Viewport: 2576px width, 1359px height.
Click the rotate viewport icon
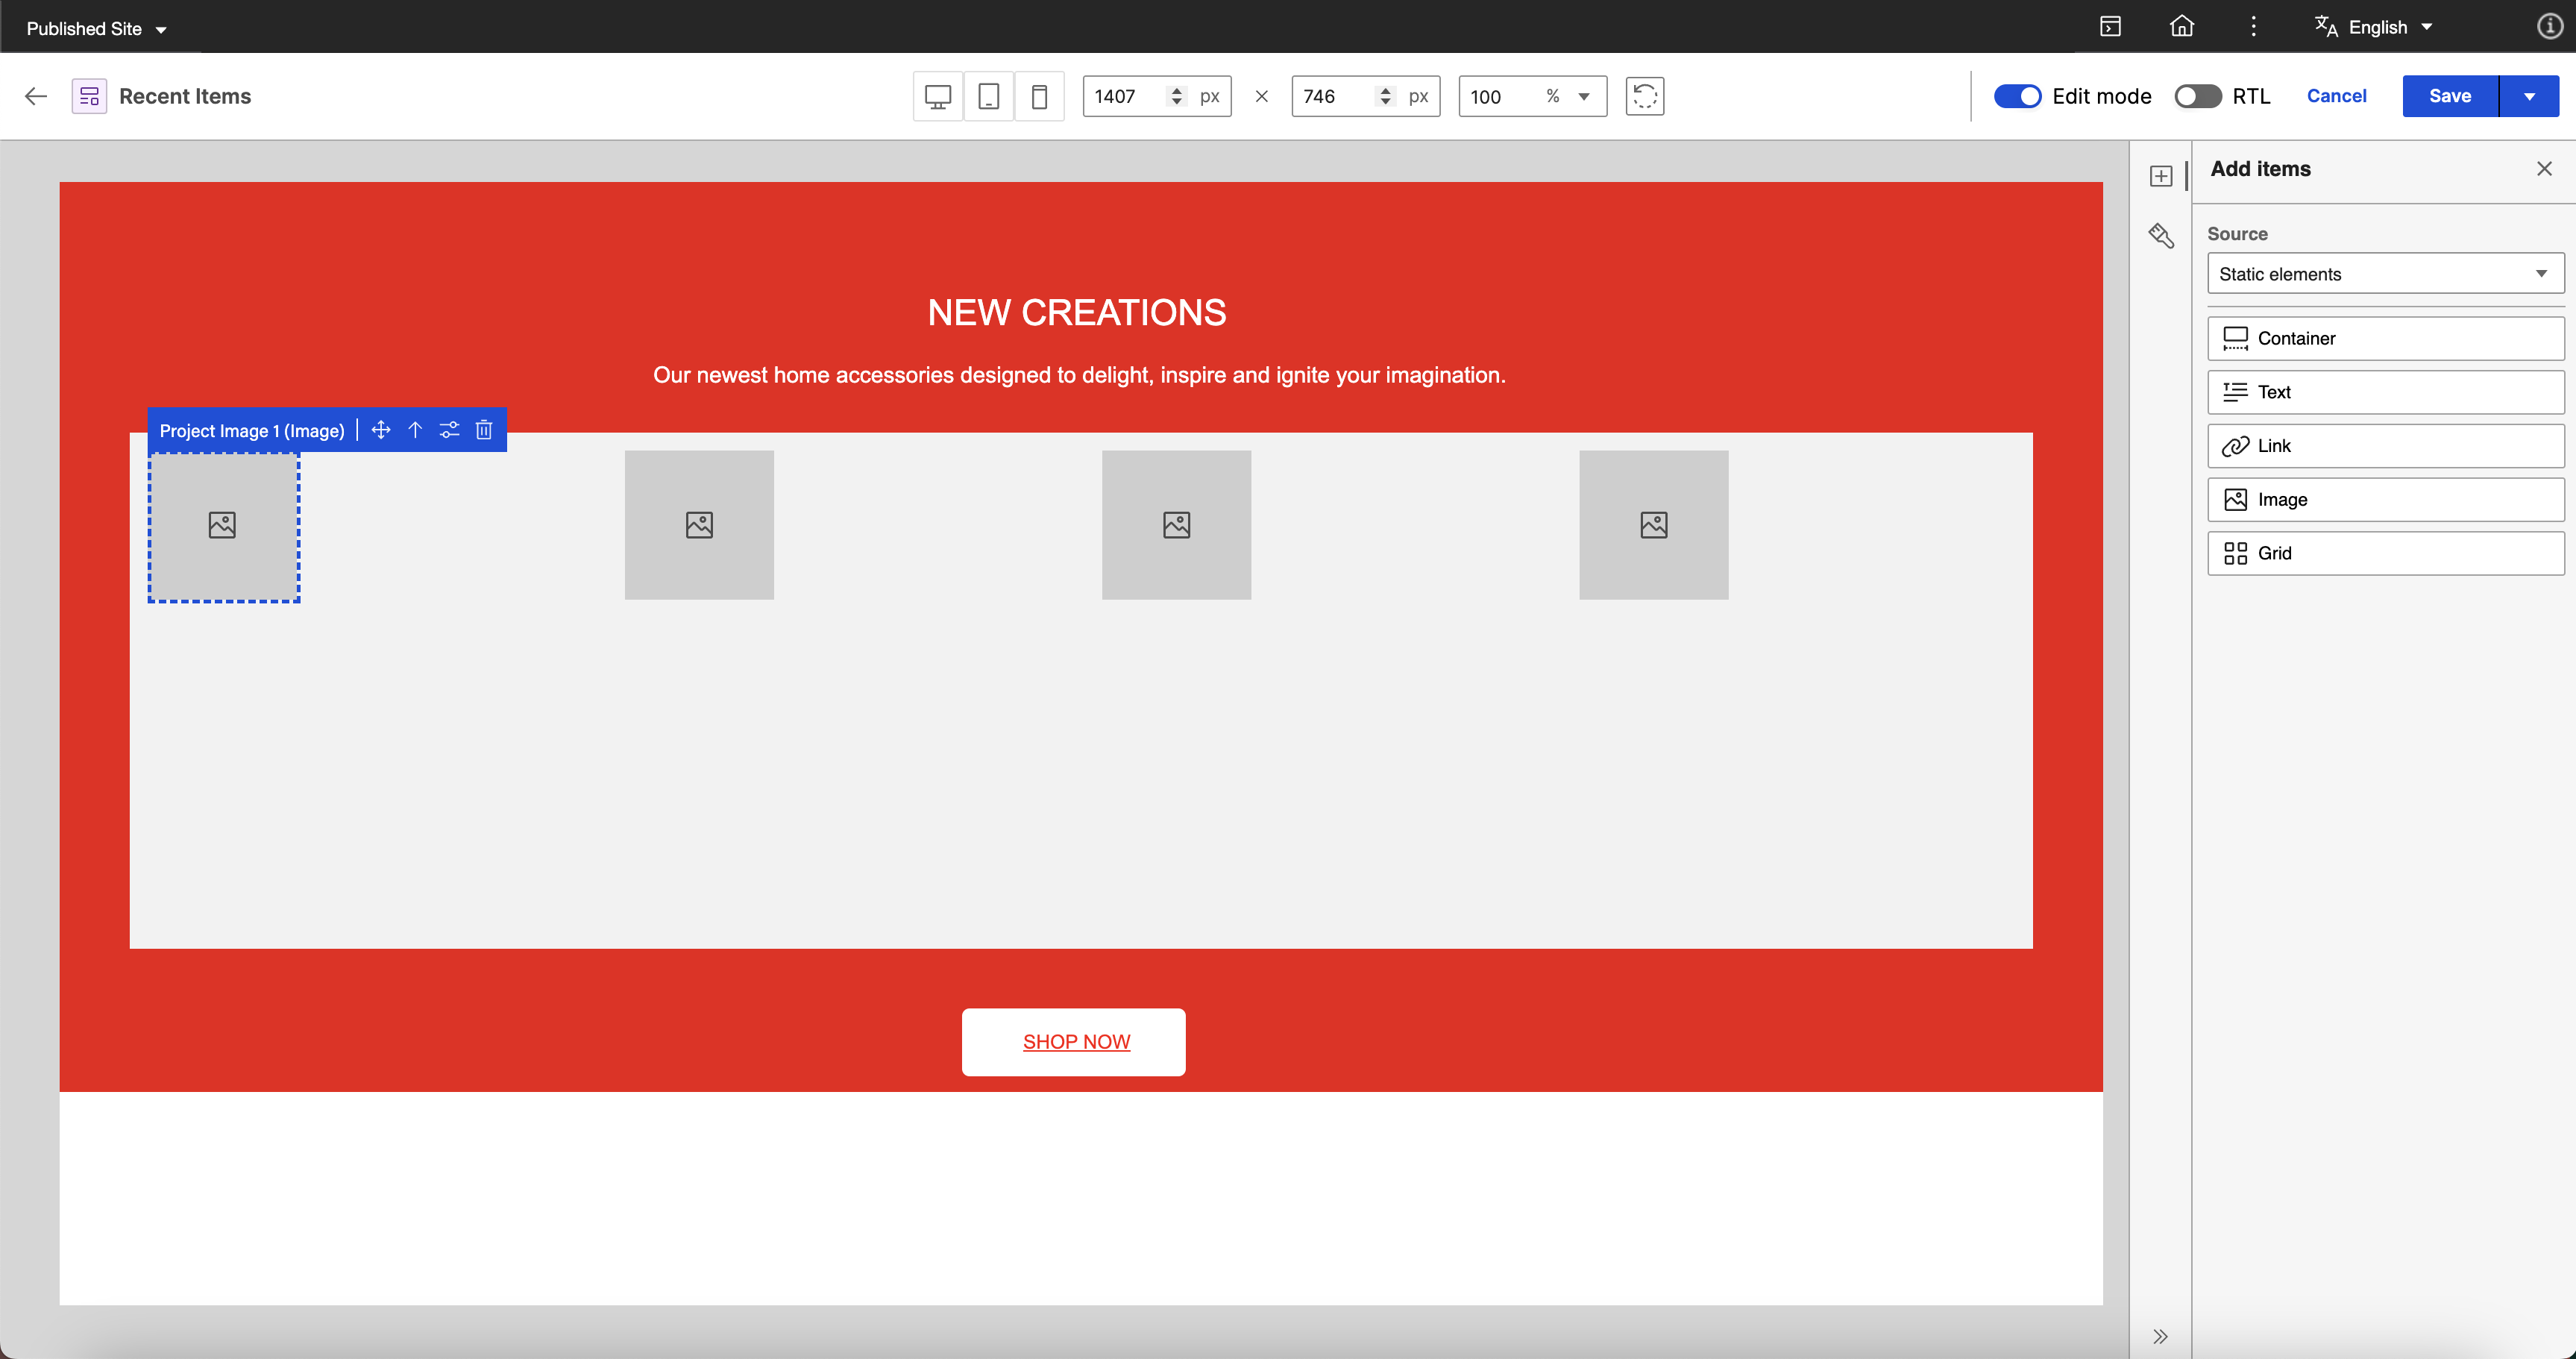1644,96
